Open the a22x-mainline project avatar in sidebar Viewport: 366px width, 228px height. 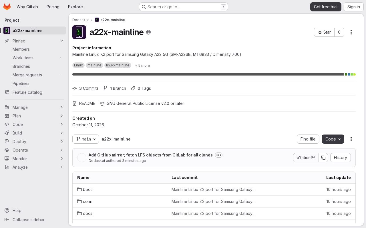(7, 30)
